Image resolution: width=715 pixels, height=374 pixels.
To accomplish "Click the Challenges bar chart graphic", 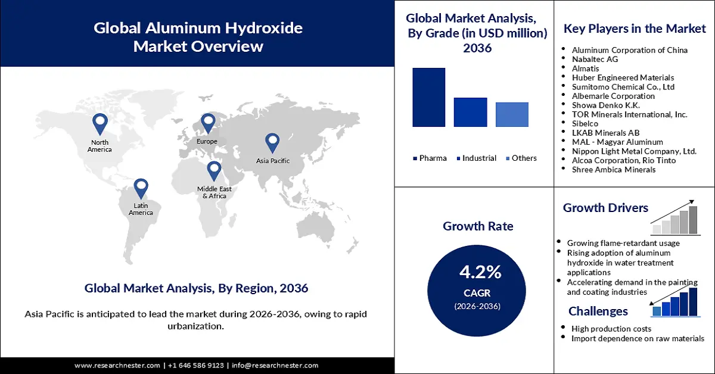I will 676,301.
